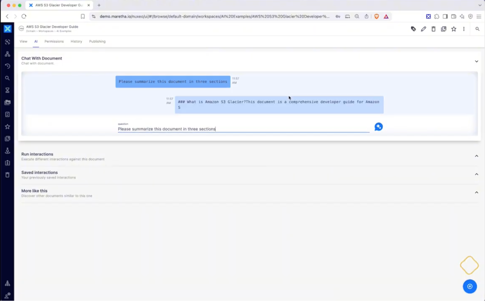Screen dimensions: 485x302
Task: Open the Expired hourglass icon in the sidebar
Action: pyautogui.click(x=7, y=90)
